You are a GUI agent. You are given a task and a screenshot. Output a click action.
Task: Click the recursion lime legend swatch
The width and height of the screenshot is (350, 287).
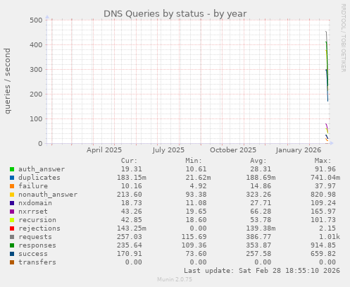click(x=12, y=220)
